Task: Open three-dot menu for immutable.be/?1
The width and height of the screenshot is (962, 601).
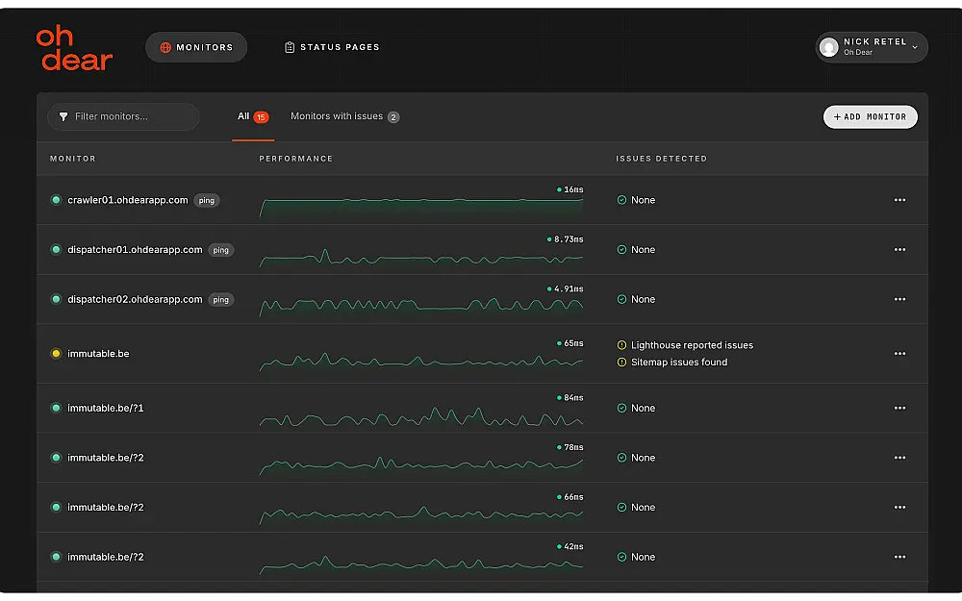Action: [x=899, y=408]
